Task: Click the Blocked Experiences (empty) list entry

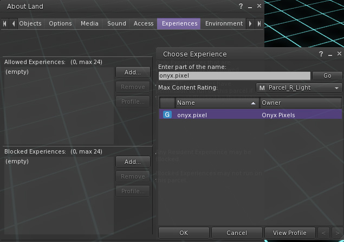Action: point(17,162)
